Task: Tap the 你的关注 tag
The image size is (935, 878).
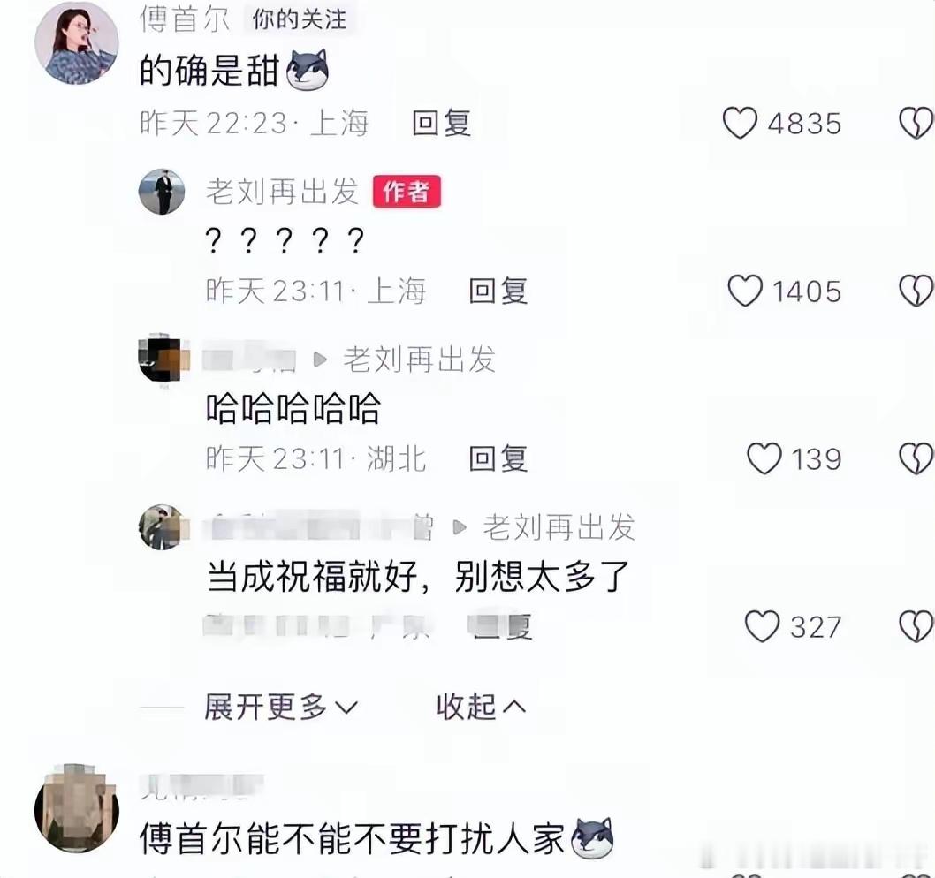Action: point(299,19)
